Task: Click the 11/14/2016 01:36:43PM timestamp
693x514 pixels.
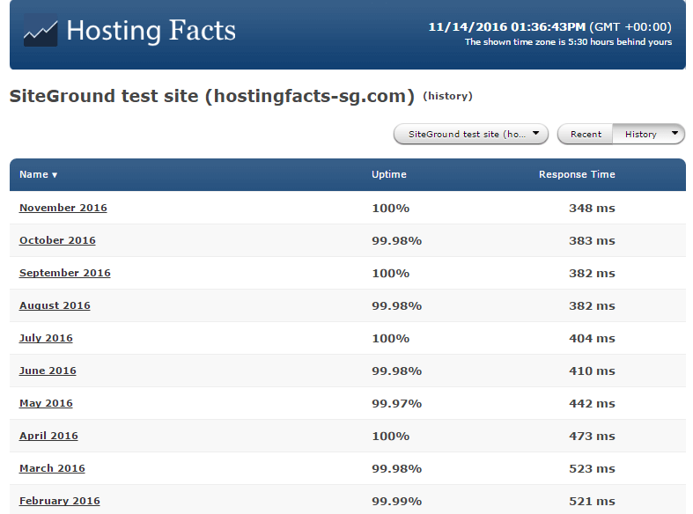Action: (x=507, y=27)
